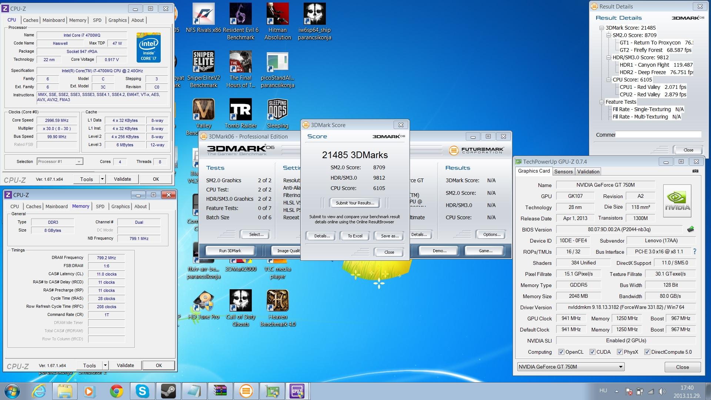
Task: Click GPU-Z screenshot camera icon
Action: (x=695, y=171)
